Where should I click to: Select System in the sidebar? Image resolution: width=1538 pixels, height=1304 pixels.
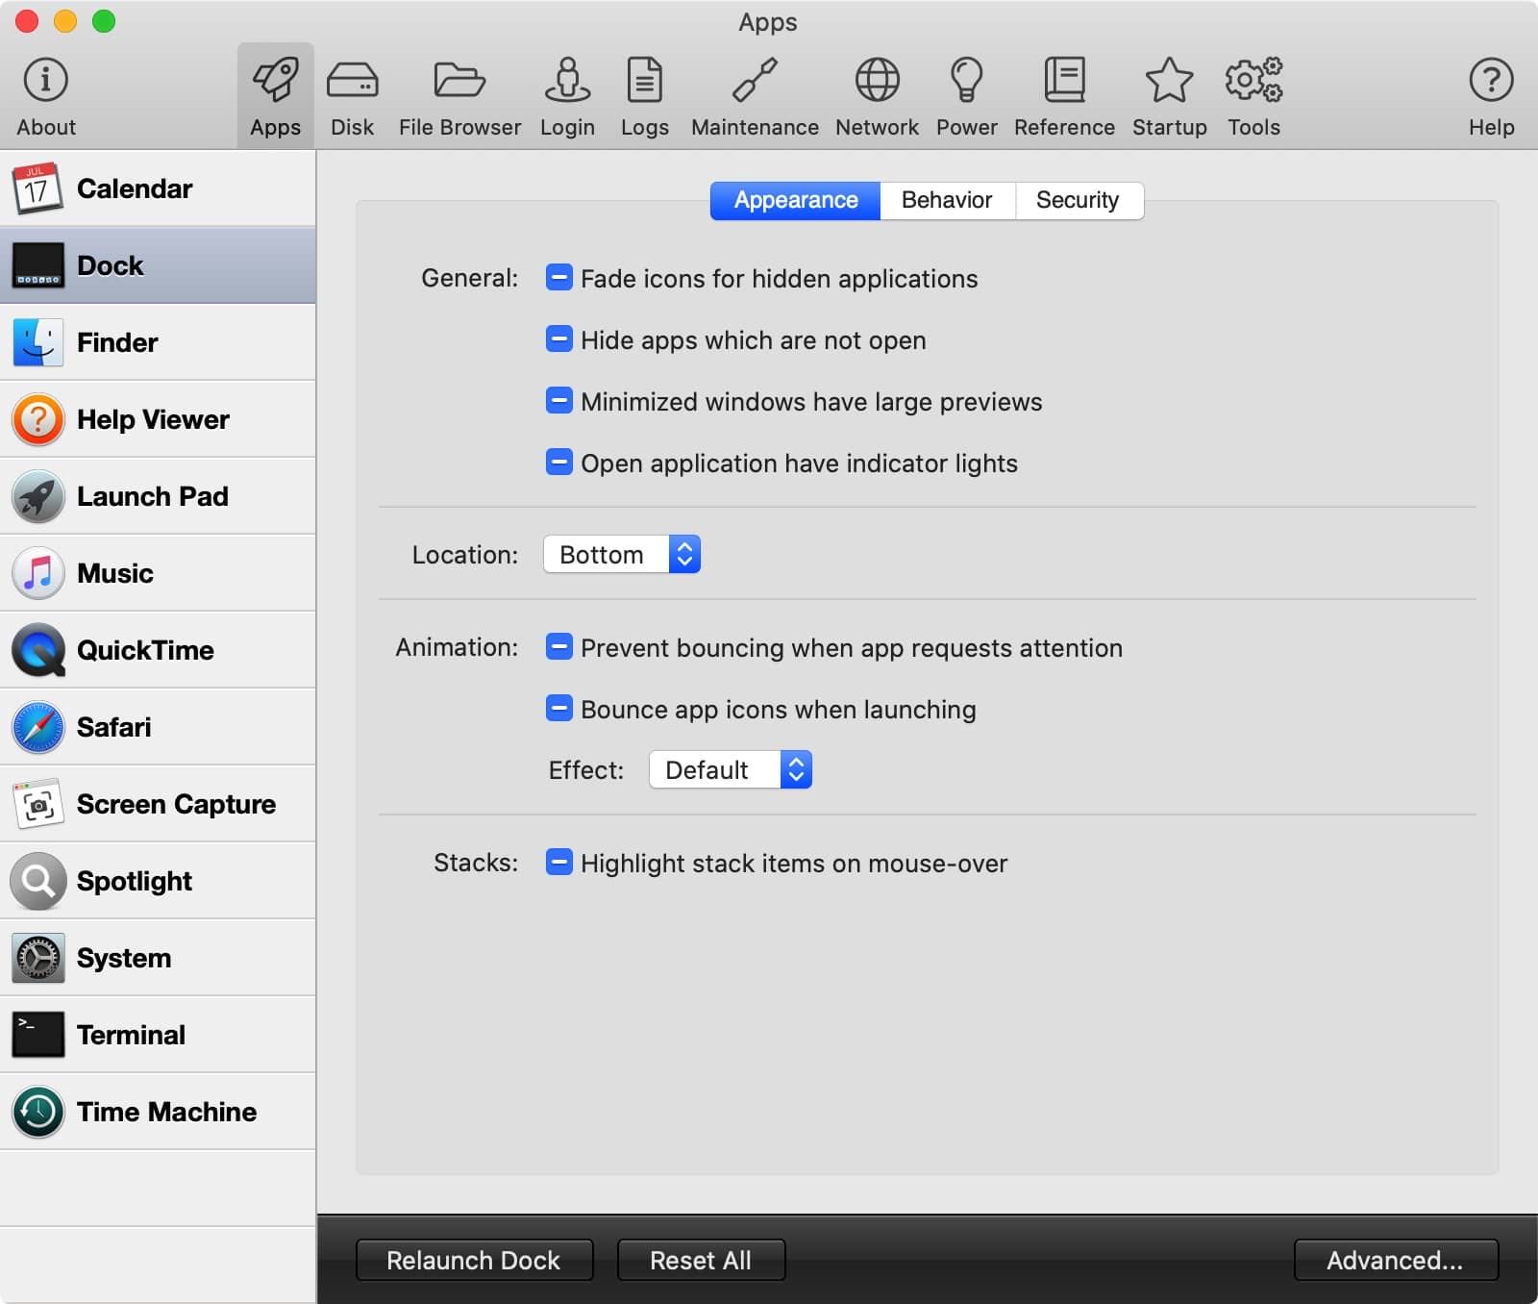158,958
